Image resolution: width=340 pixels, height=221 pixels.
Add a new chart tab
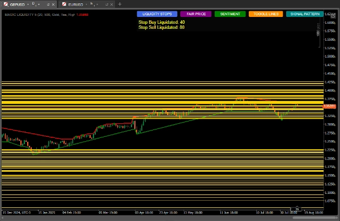120,4
